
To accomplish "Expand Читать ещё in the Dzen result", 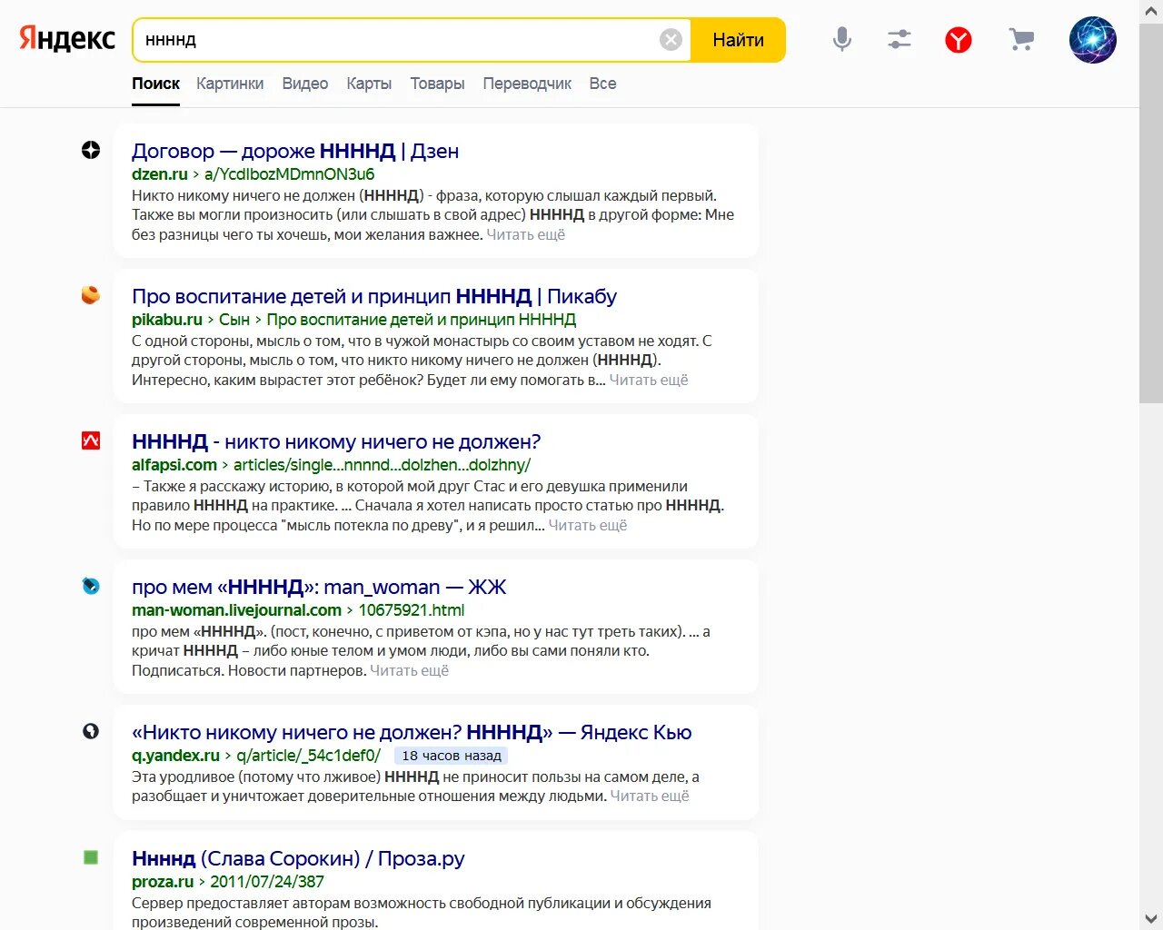I will coord(525,234).
